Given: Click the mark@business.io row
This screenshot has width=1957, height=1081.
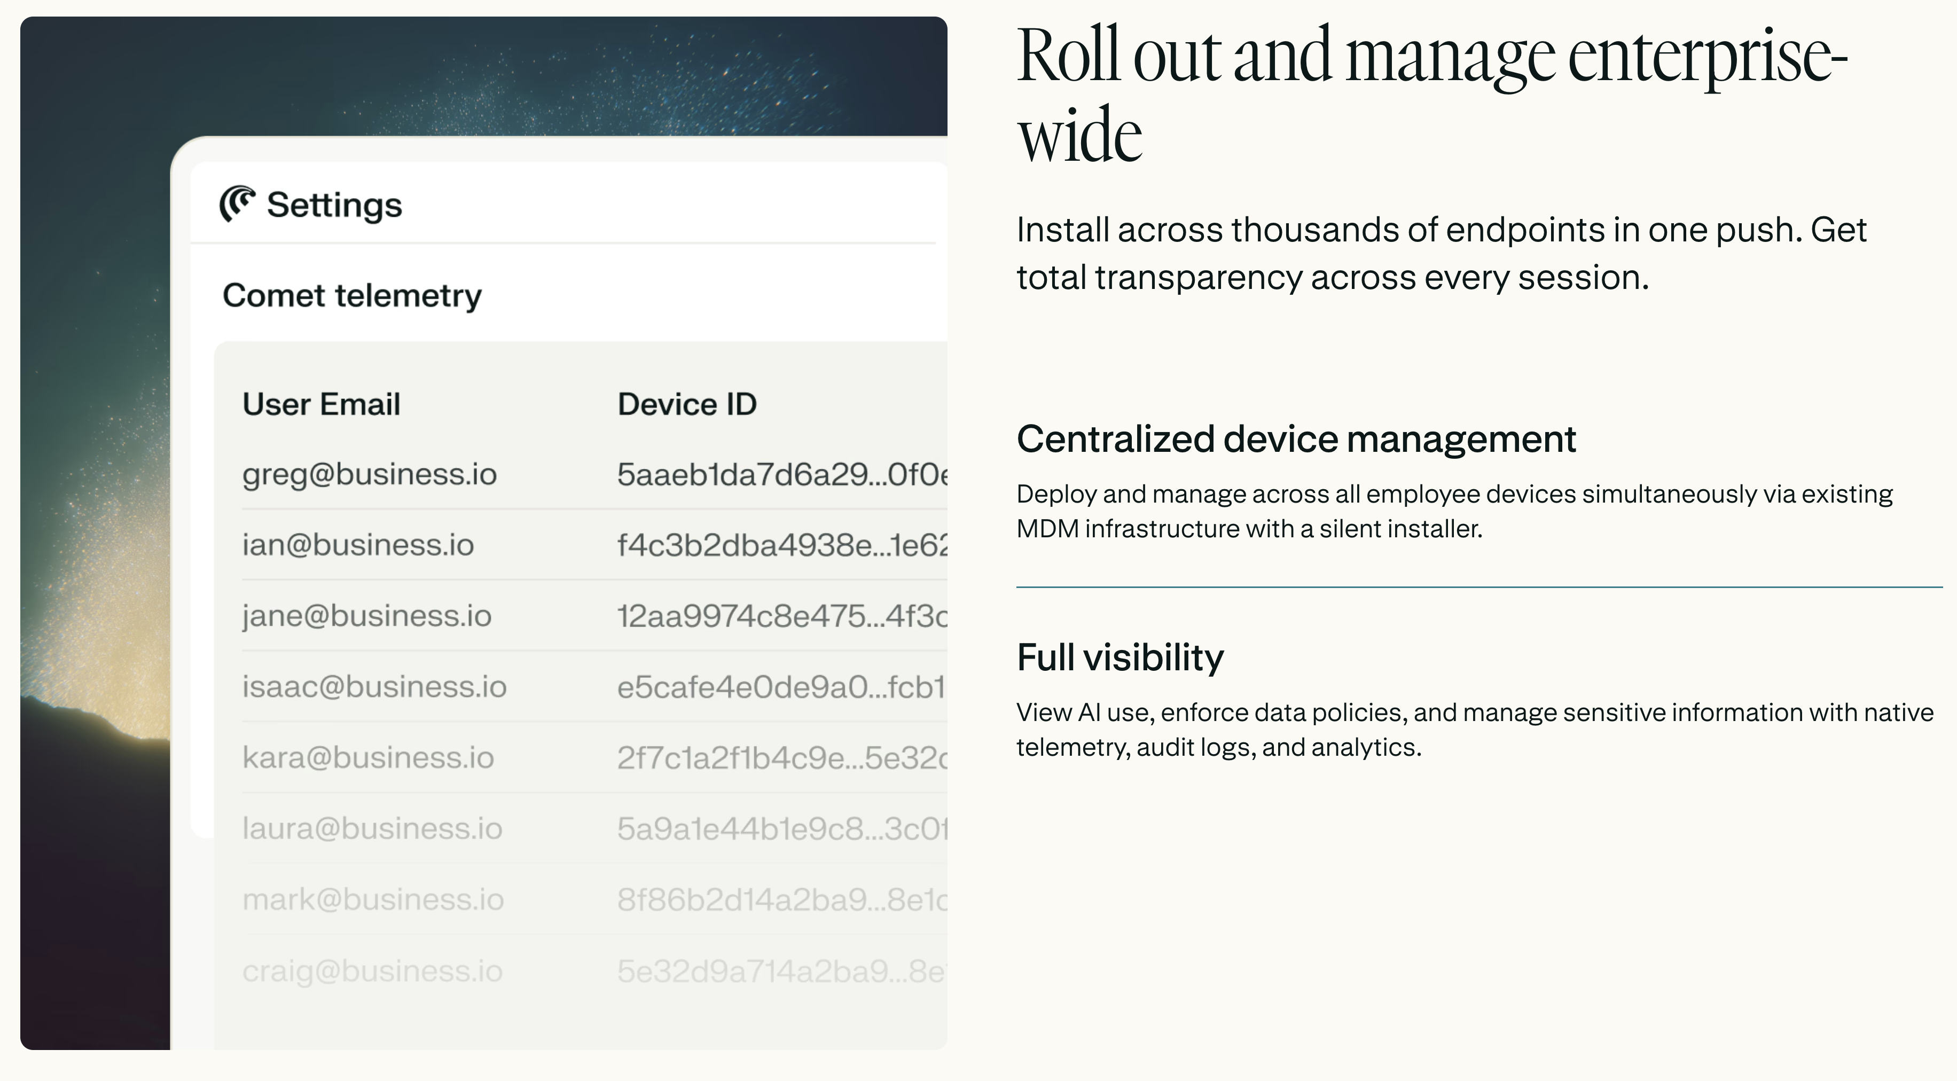Looking at the screenshot, I should point(373,899).
